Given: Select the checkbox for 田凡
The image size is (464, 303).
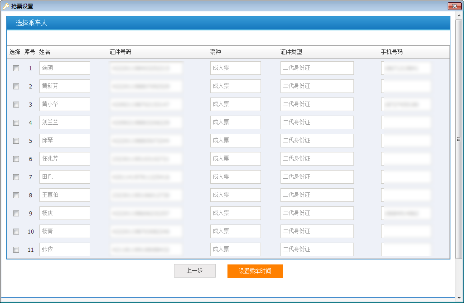Looking at the screenshot, I should [x=16, y=177].
